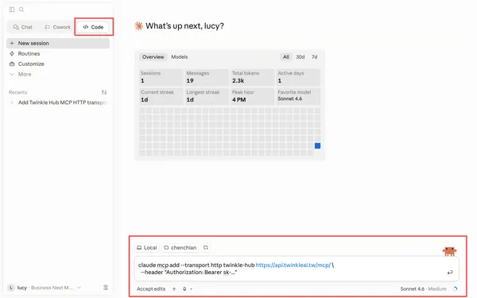Open the Add Twinkle Hub MCP session
The image size is (477, 298).
[59, 103]
